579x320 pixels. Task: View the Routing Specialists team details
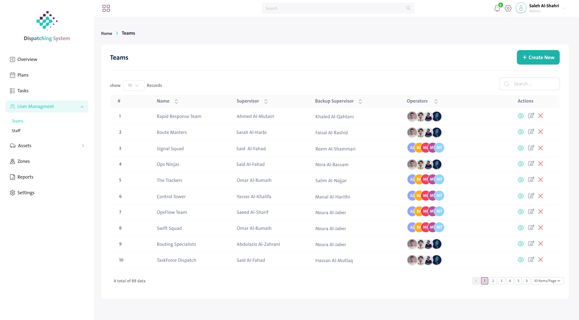[520, 244]
